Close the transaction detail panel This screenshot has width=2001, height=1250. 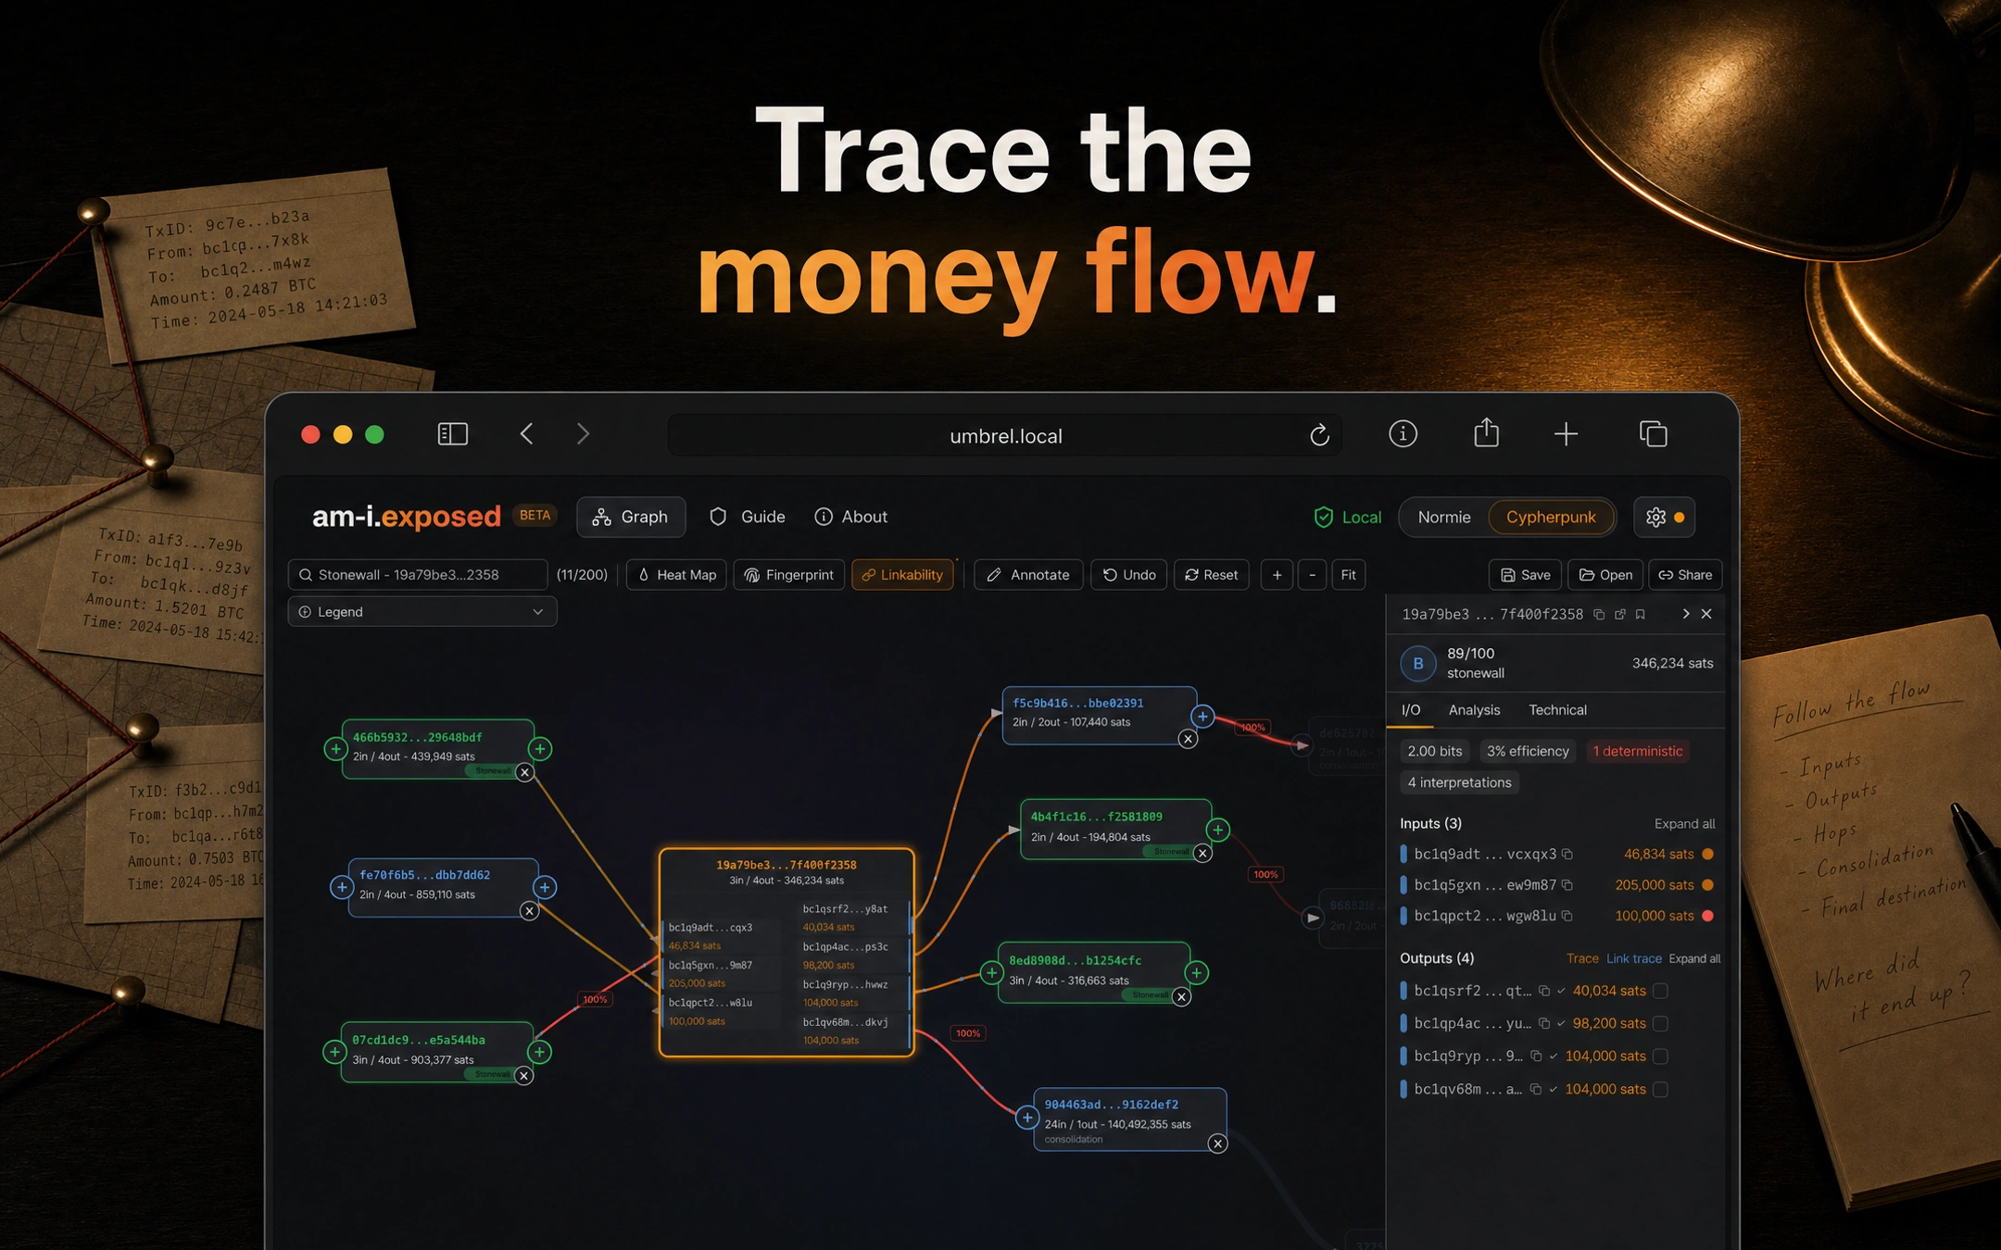pos(1706,614)
